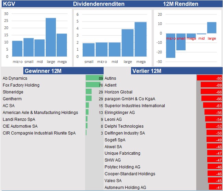Select the Ab Dynamics row

52,78
